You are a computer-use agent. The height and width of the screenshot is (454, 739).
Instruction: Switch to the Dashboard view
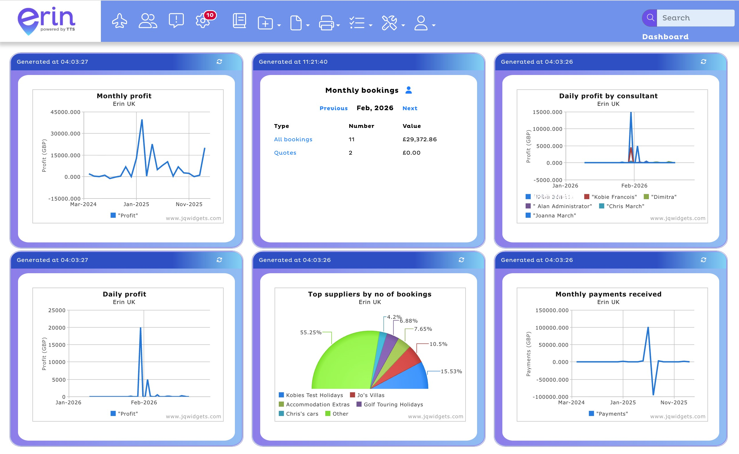[665, 37]
